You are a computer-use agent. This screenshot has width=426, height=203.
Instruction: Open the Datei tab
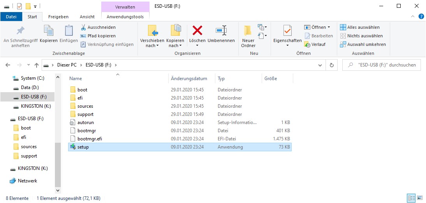[11, 17]
